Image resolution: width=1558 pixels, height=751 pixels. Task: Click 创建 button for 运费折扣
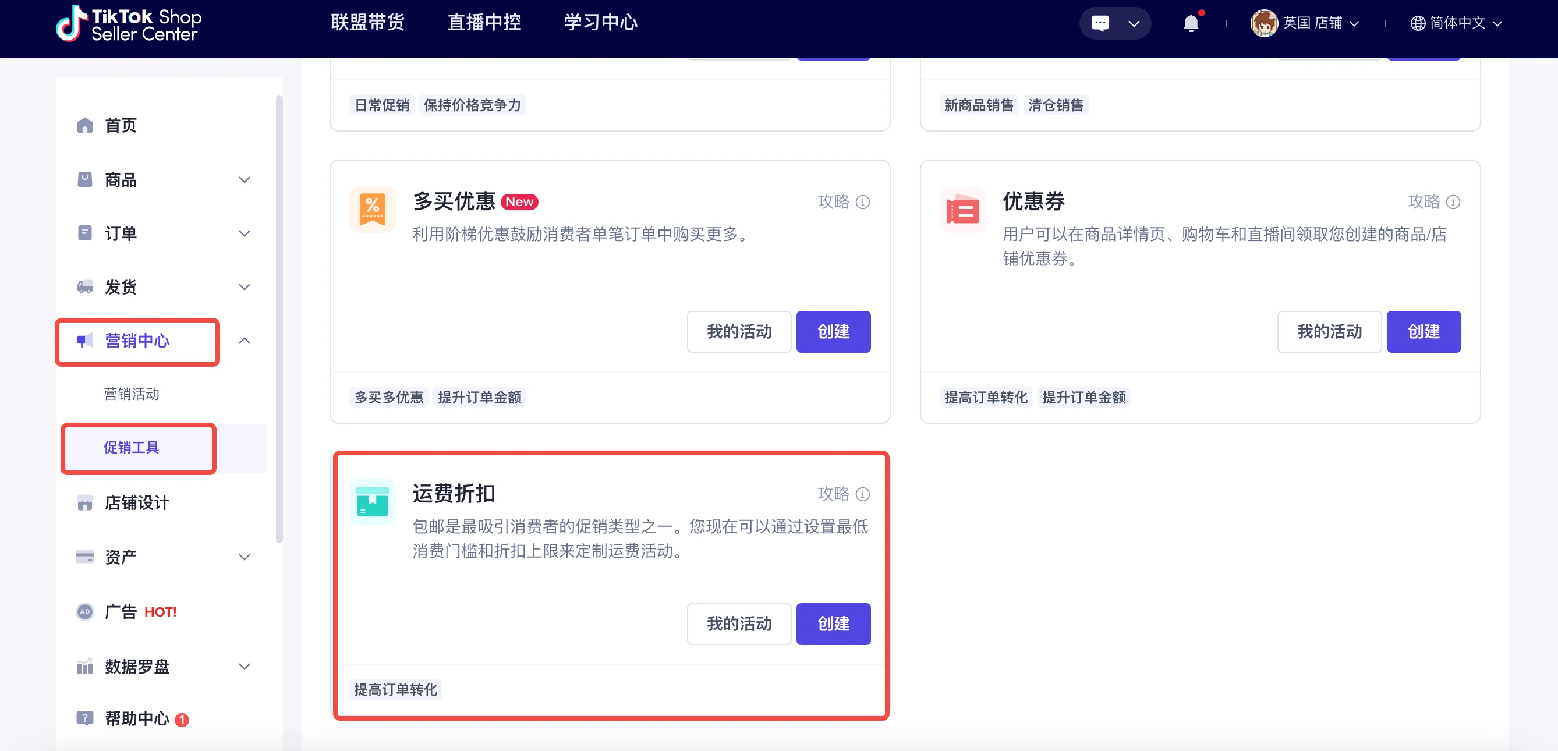[x=833, y=624]
